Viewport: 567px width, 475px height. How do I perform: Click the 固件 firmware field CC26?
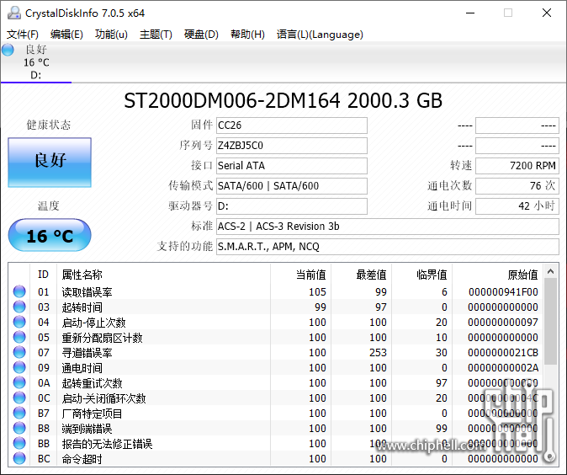(x=291, y=125)
